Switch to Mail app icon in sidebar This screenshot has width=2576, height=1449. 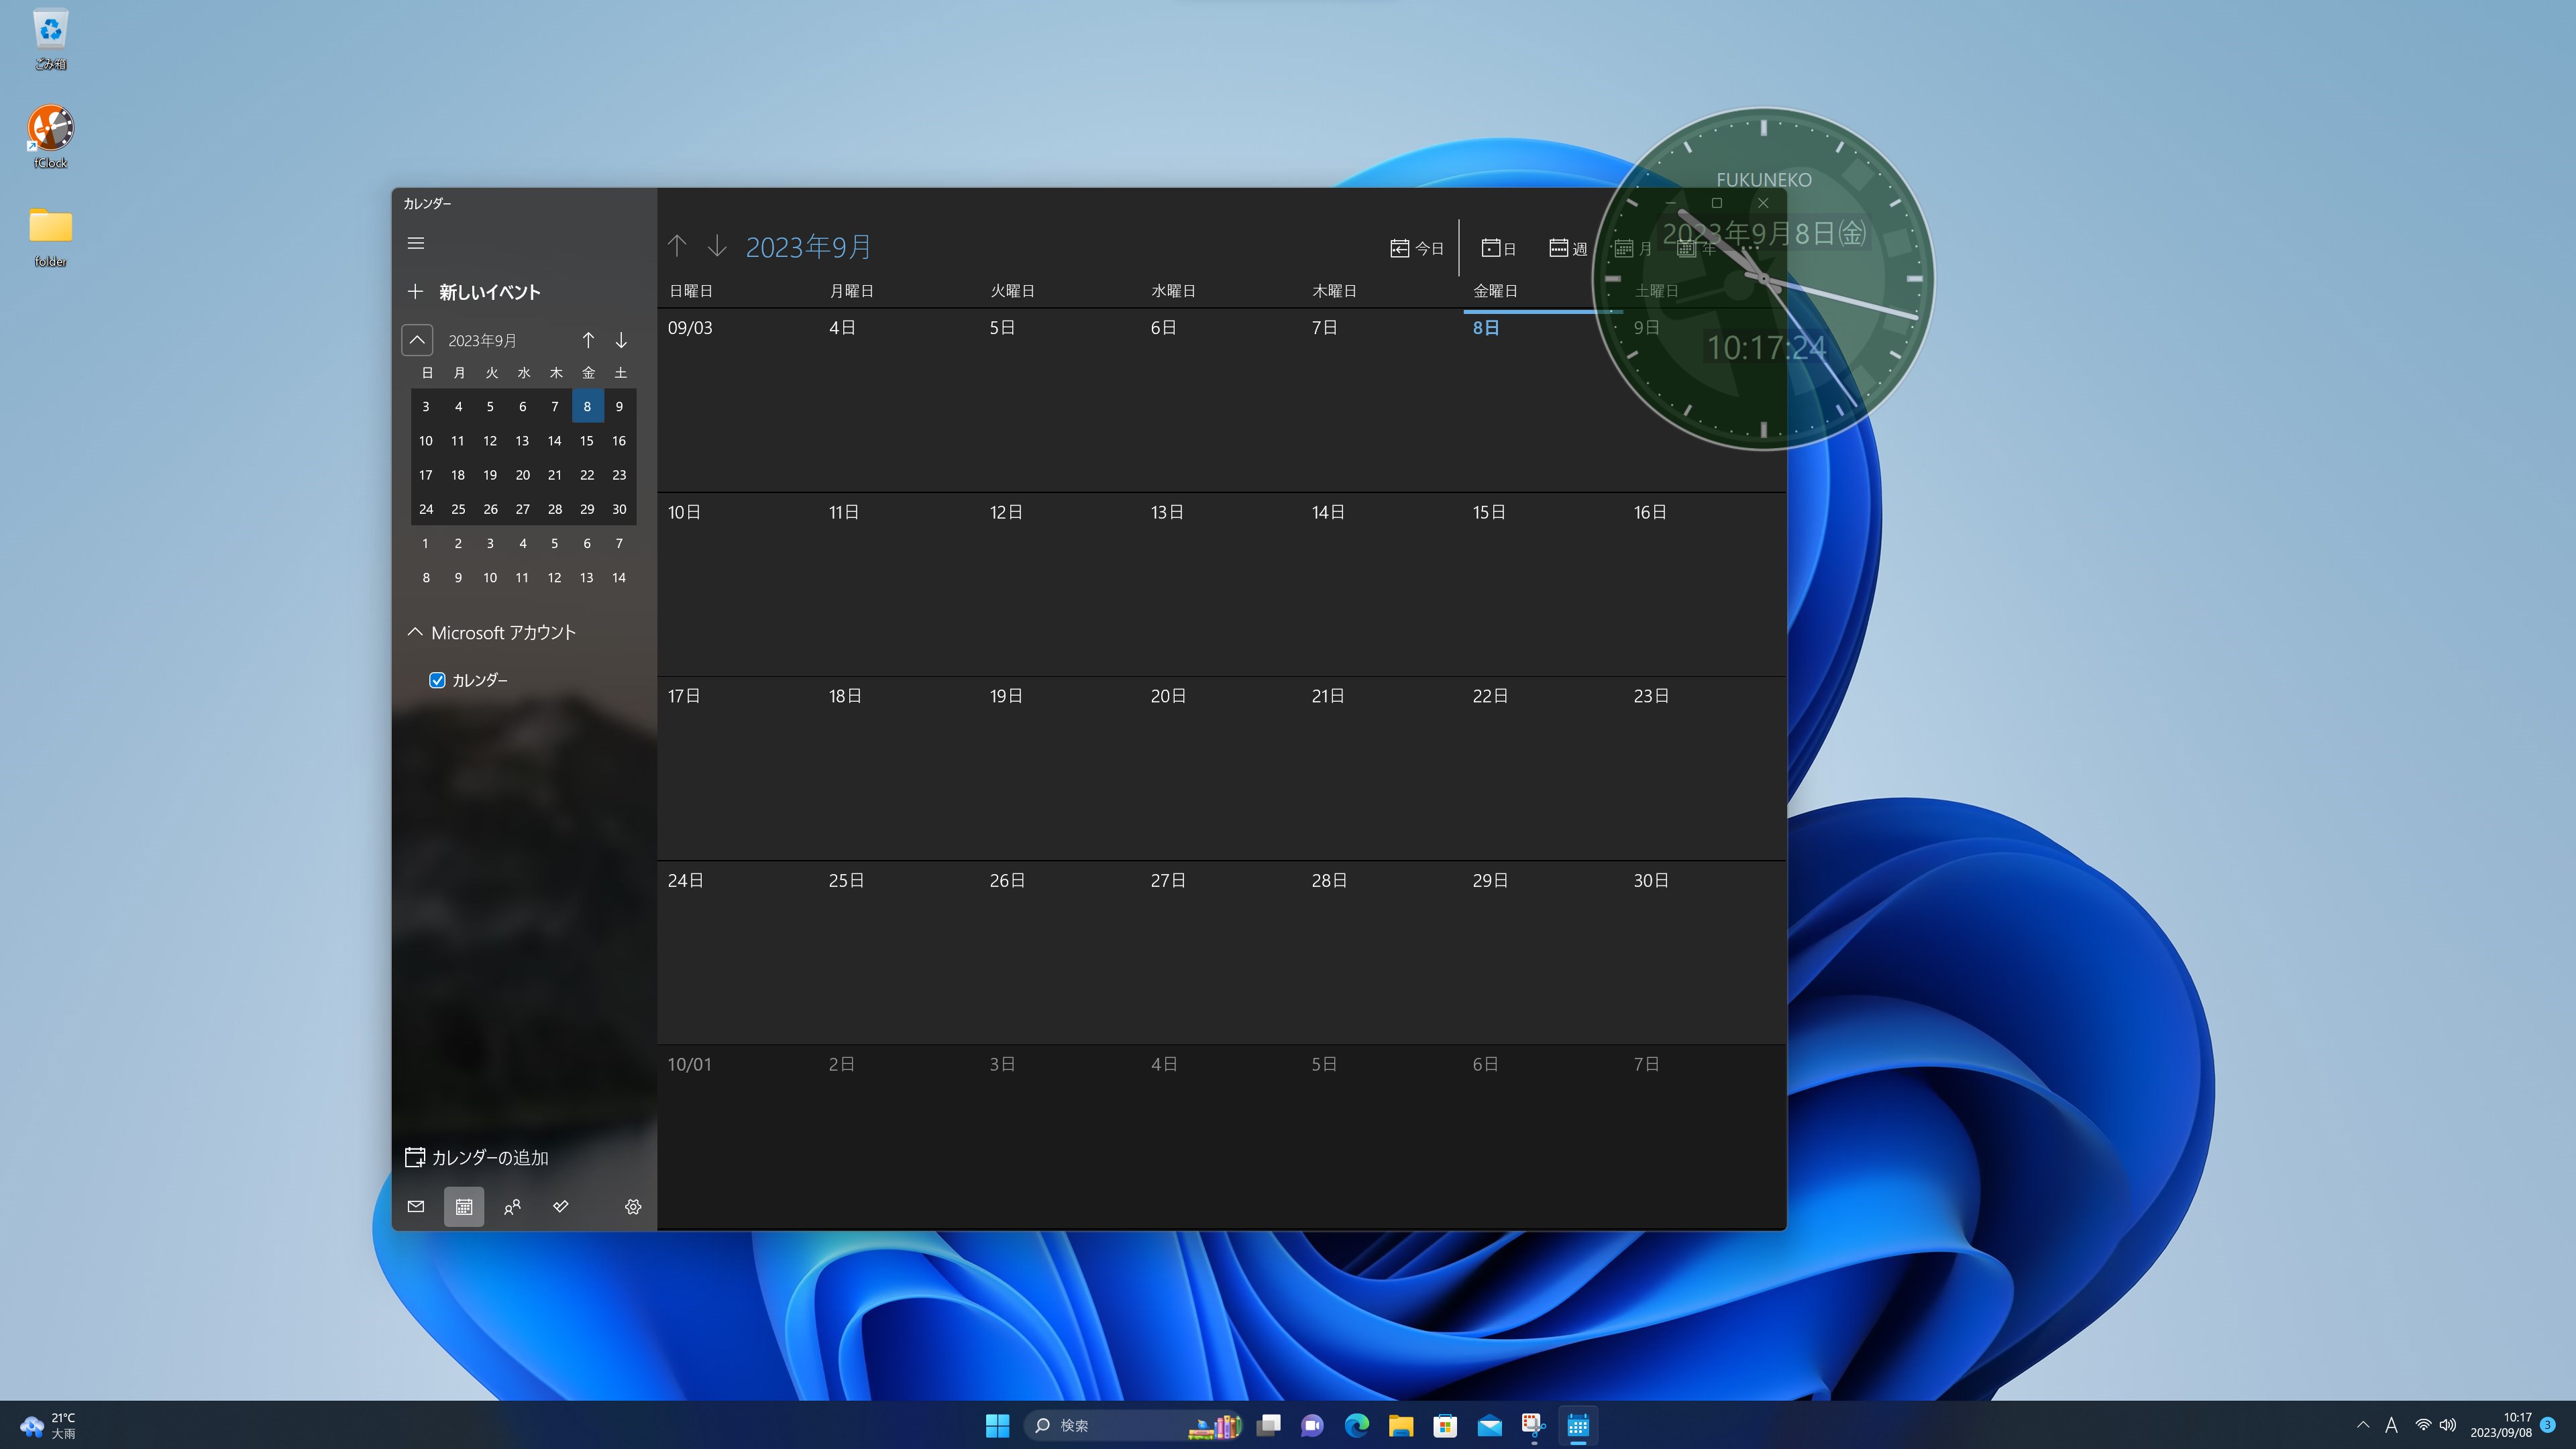pos(416,1207)
